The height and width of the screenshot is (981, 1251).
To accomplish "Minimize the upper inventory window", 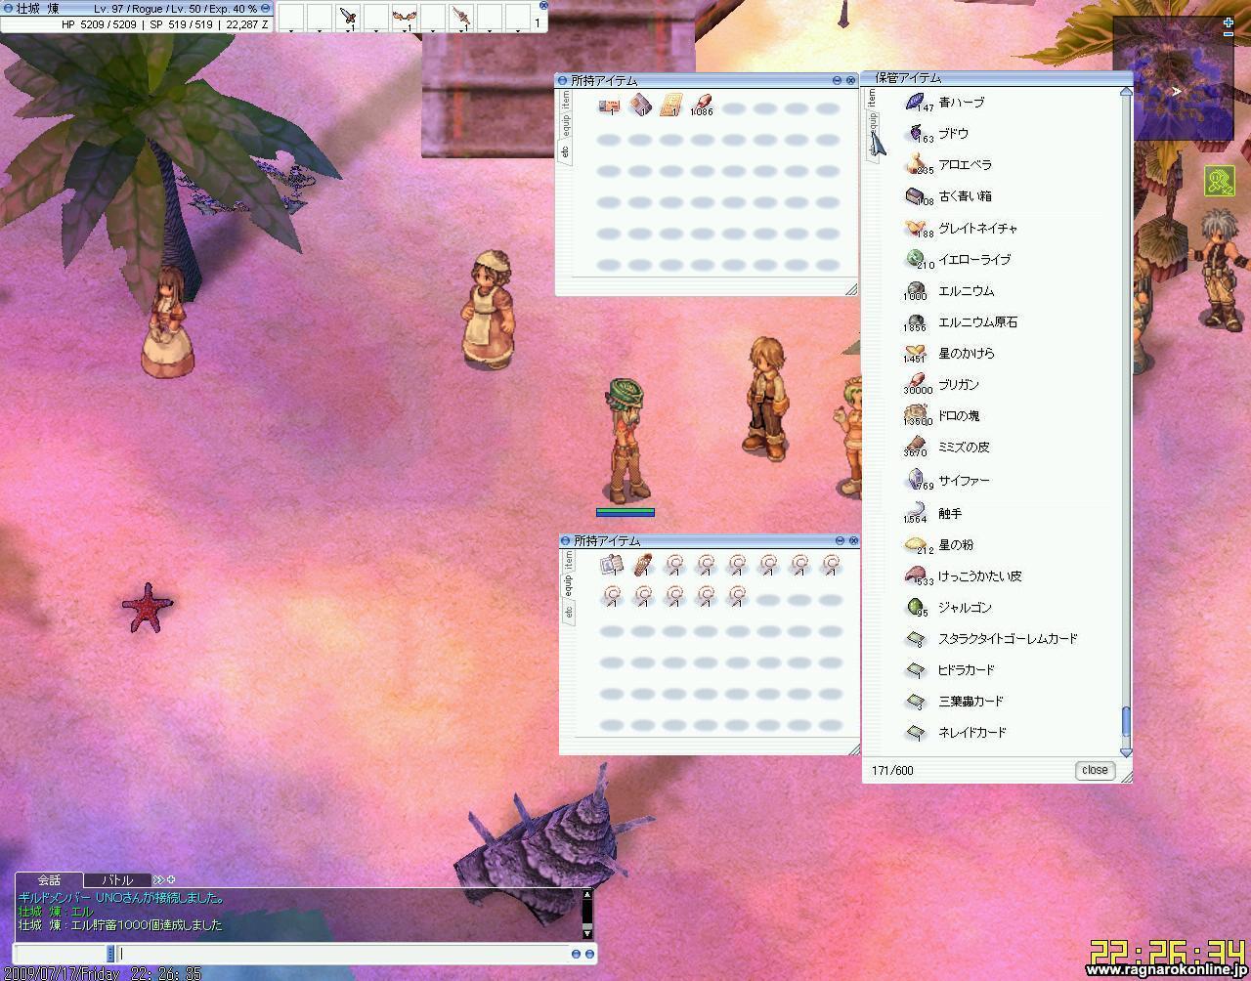I will tap(838, 80).
